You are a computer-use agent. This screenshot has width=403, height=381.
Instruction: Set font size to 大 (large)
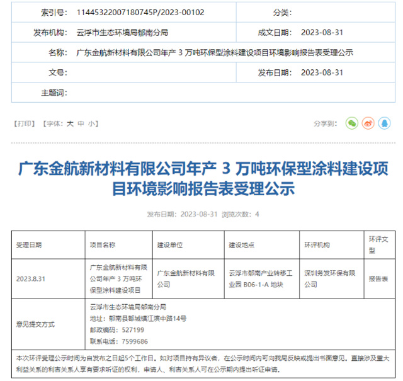tap(70, 123)
